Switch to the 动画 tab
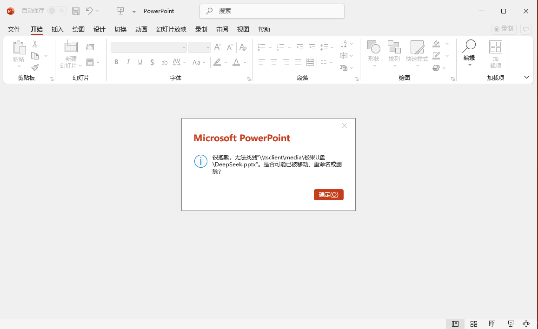The width and height of the screenshot is (538, 329). (141, 29)
